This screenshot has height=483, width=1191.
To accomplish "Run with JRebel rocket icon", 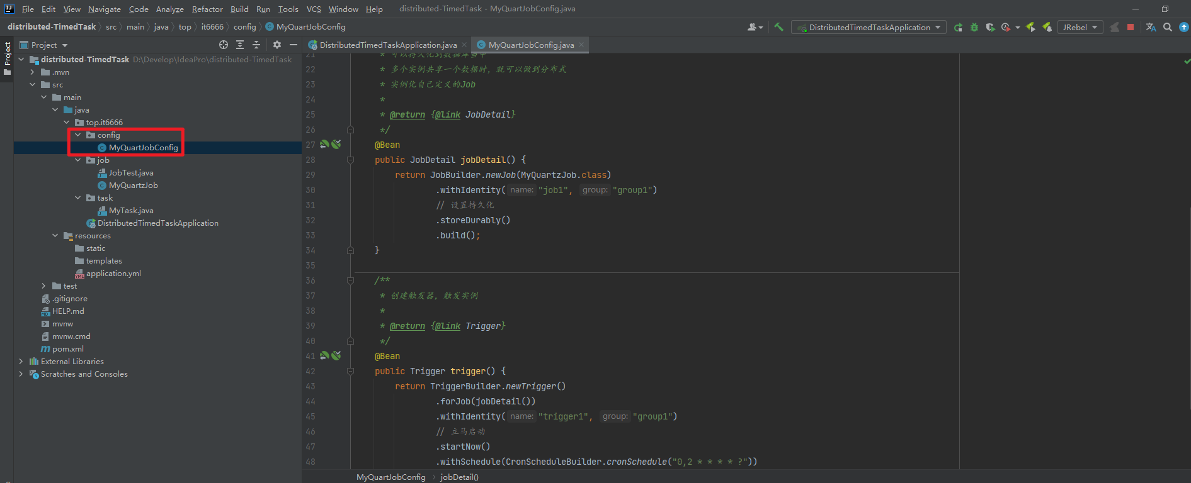I will coord(1030,27).
